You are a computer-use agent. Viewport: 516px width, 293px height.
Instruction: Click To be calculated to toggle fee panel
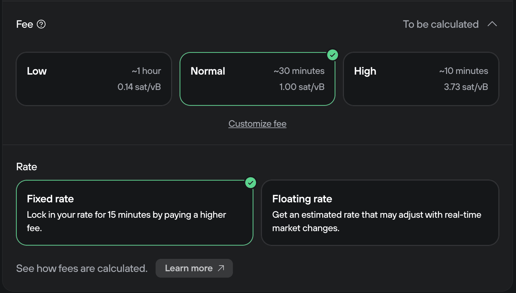point(441,24)
